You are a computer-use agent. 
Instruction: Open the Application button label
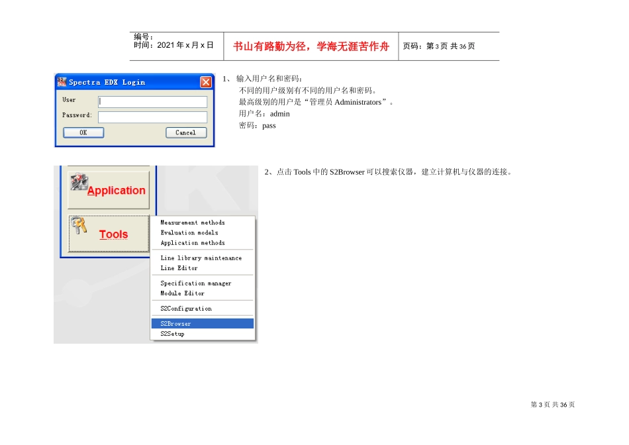click(x=117, y=191)
